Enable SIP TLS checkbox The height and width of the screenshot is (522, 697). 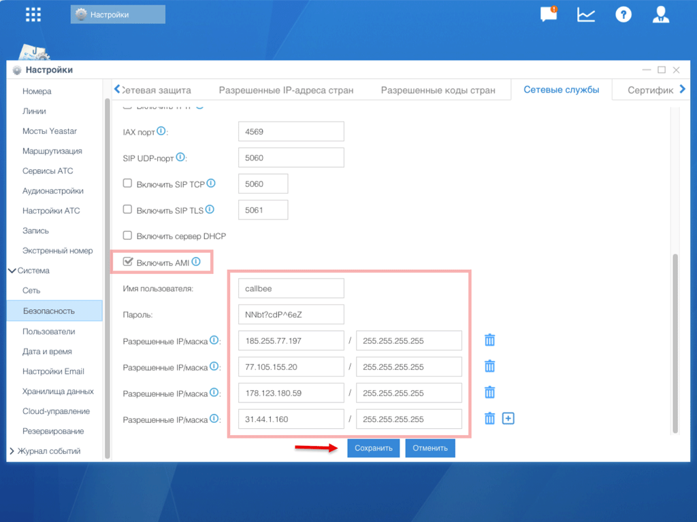point(127,209)
